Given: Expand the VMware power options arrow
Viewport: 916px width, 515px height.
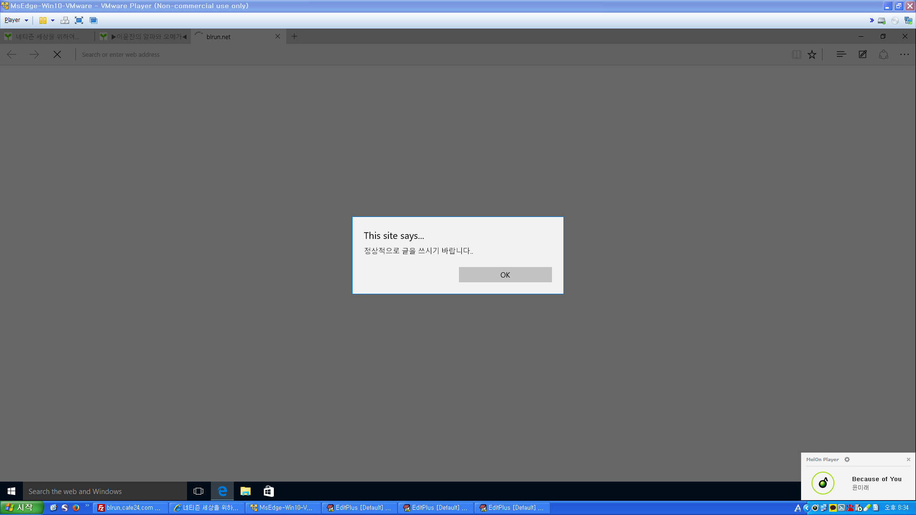Looking at the screenshot, I should (x=52, y=20).
